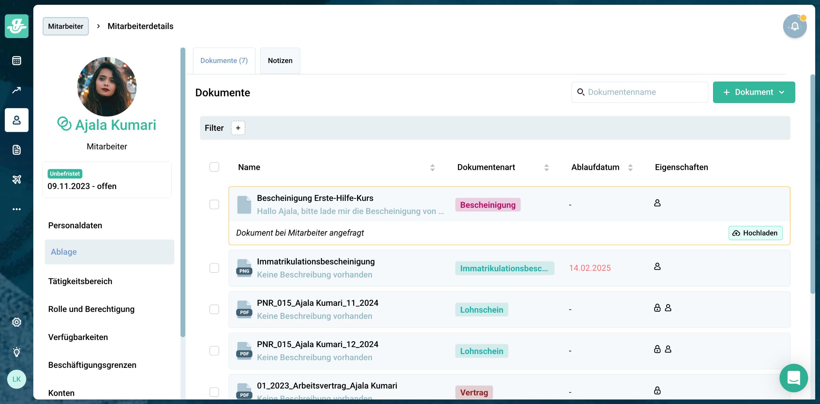Click the Hochladen upload button
This screenshot has width=820, height=404.
[x=755, y=233]
